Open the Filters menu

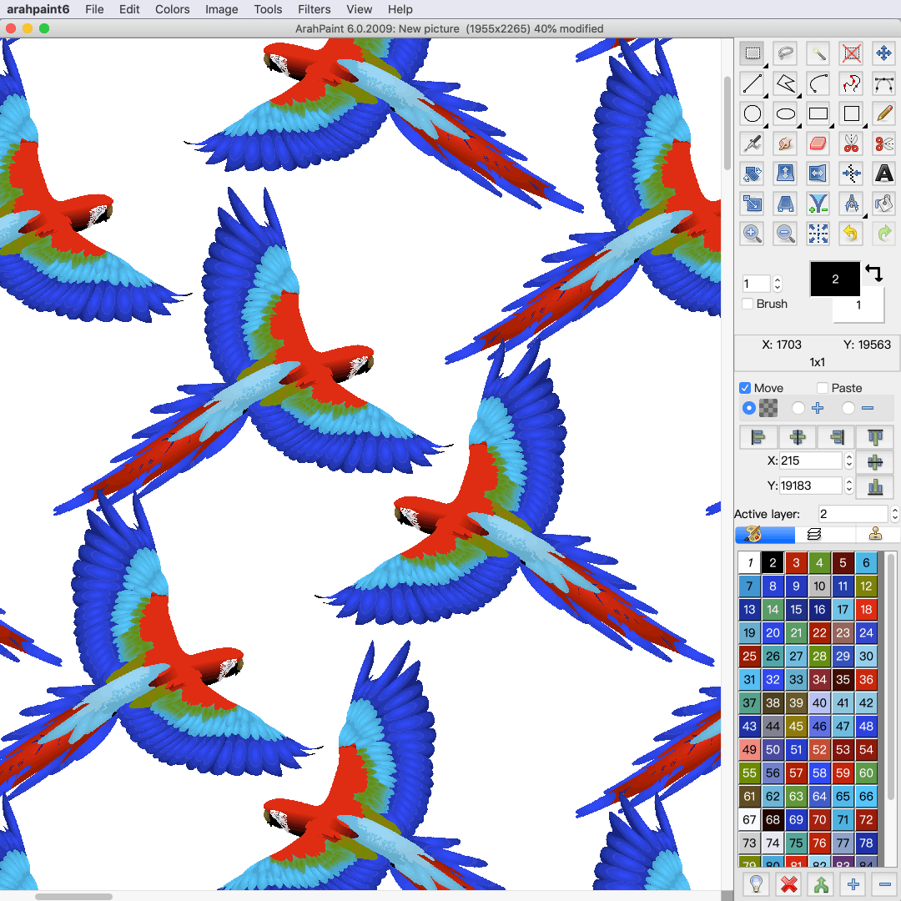pyautogui.click(x=314, y=9)
